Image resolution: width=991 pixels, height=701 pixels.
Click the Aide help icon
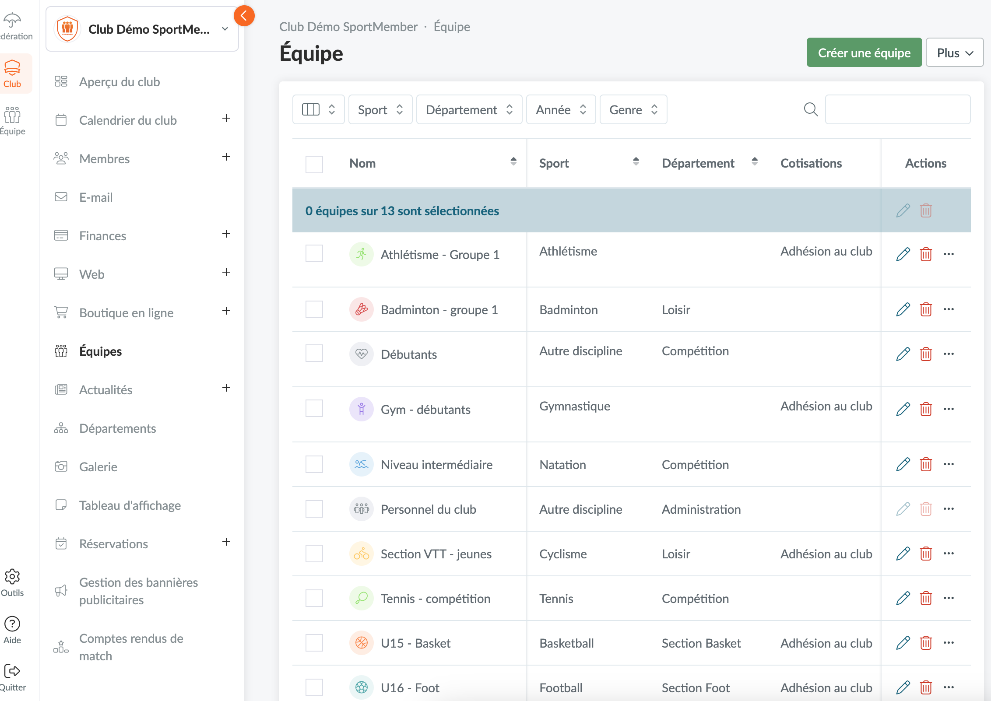click(12, 624)
